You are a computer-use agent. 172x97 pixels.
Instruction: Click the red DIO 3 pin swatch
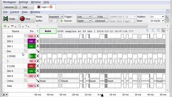[32, 66]
